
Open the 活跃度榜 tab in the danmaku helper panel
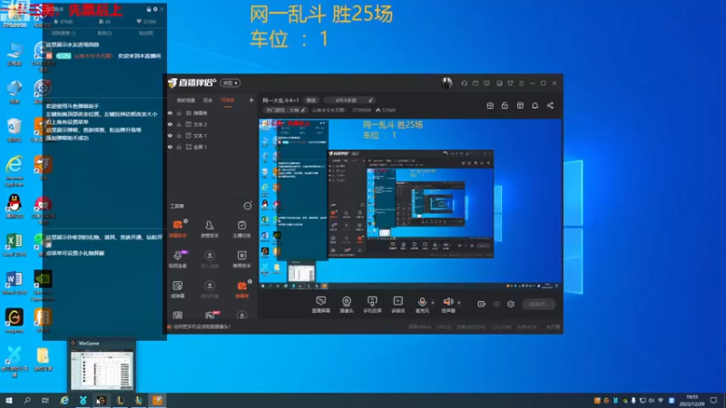point(63,34)
